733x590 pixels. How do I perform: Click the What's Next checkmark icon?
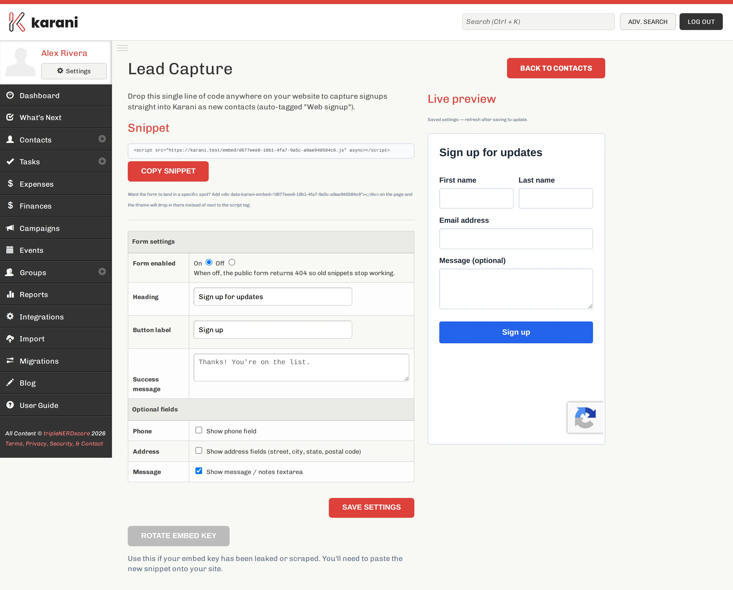[x=10, y=117]
